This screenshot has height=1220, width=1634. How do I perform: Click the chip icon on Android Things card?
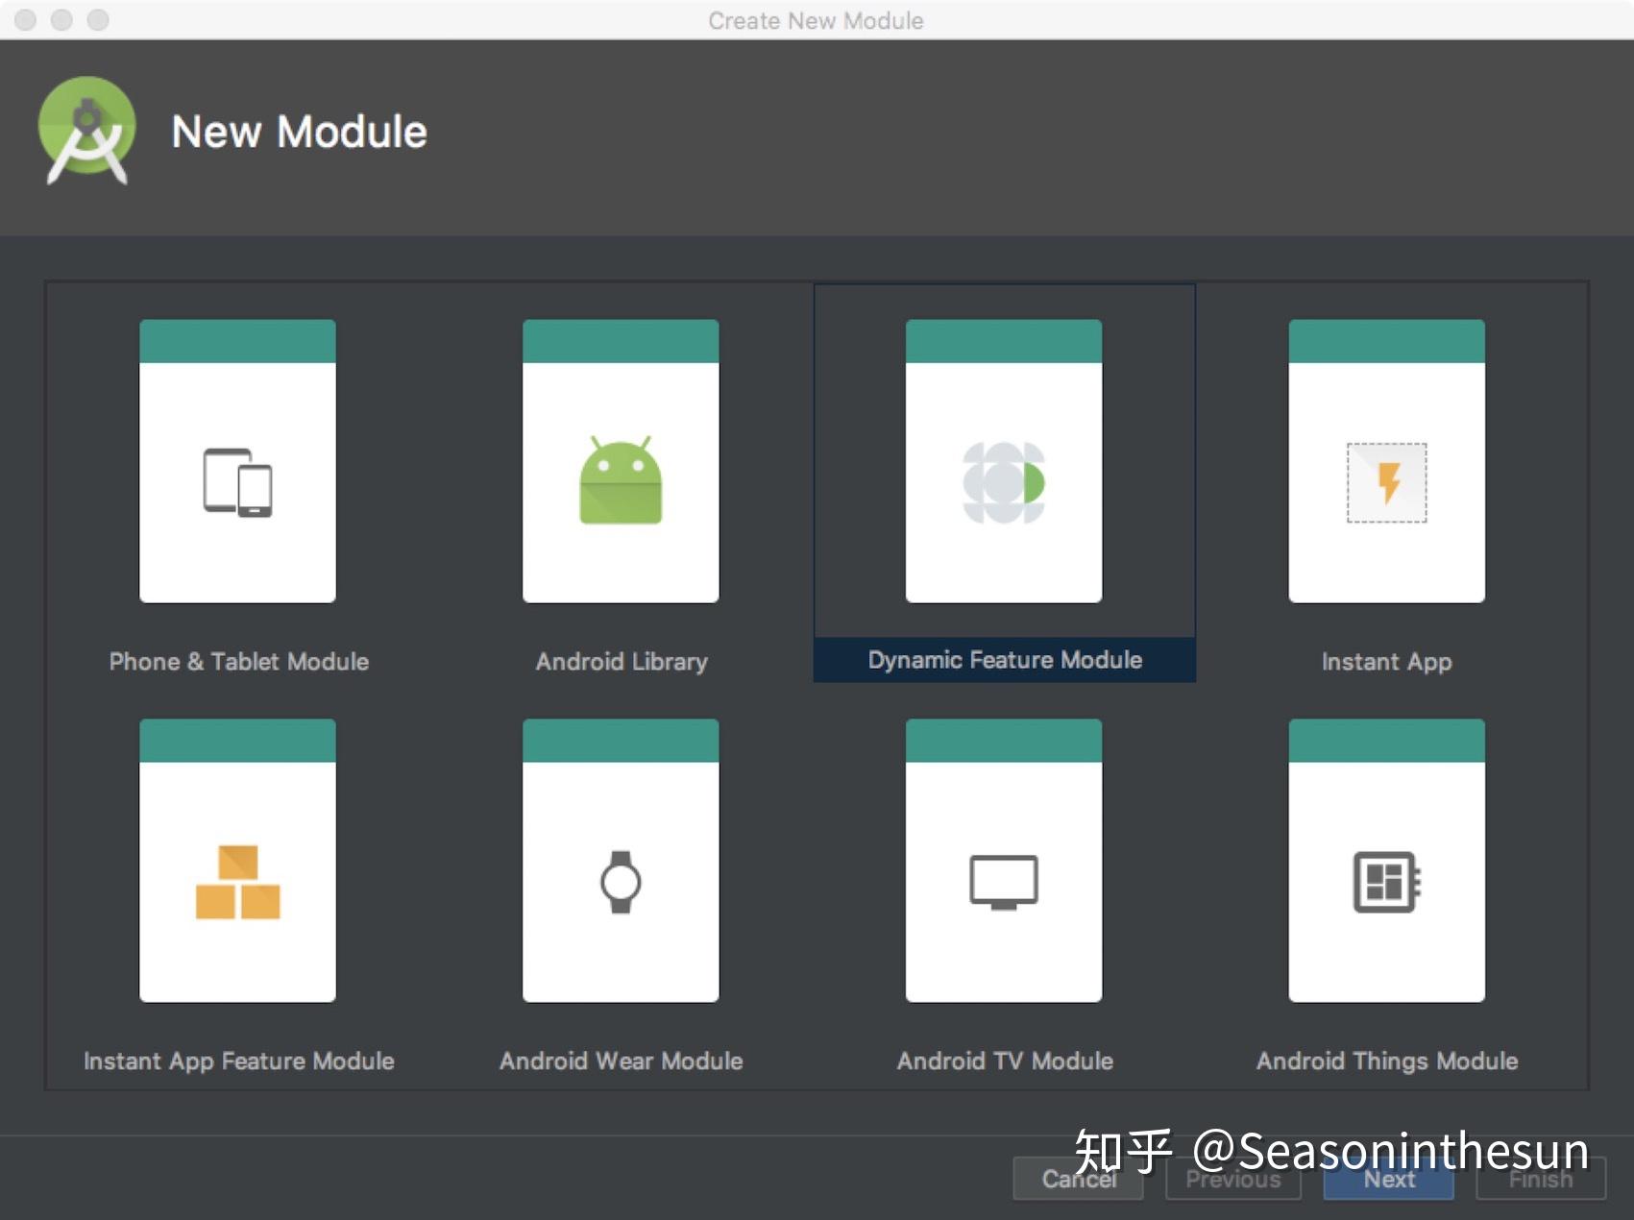tap(1386, 881)
